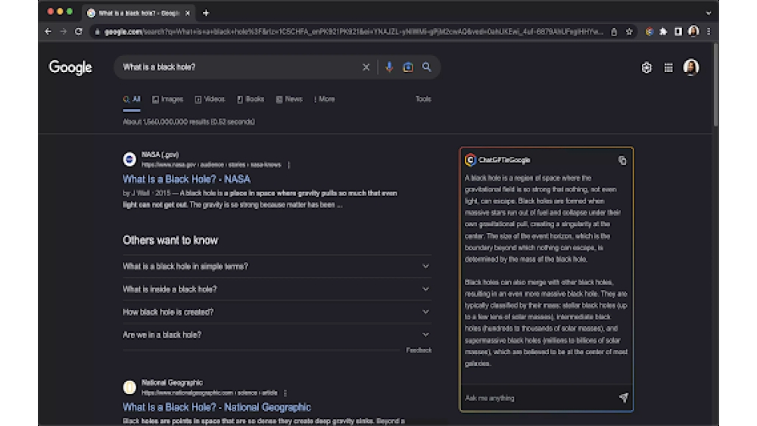Click the ChatGPTforGoogle logo in the panel
The width and height of the screenshot is (757, 426).
tap(470, 160)
